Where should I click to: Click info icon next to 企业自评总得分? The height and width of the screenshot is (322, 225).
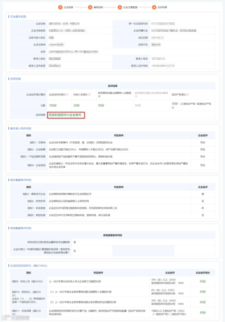[x=67, y=95]
